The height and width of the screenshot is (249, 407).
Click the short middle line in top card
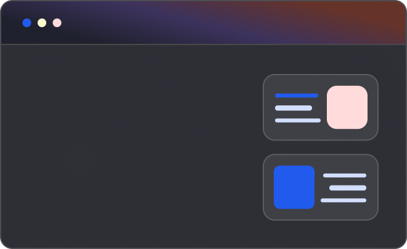[294, 108]
